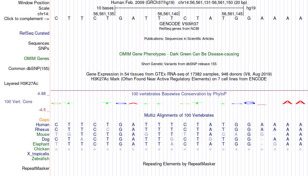Viewport: 308px width, 176px height.
Task: Select the Zebrafish species row label
Action: tap(41, 158)
